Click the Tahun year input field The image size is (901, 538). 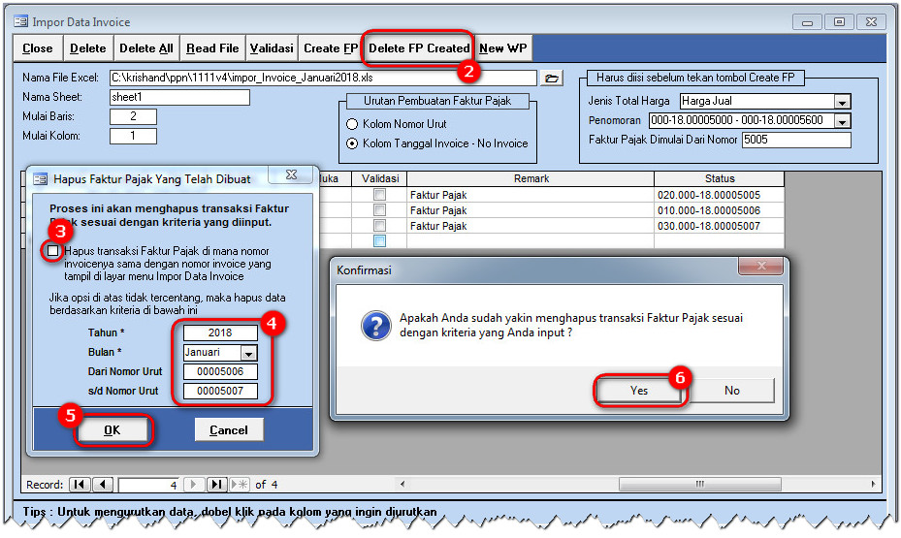coord(220,333)
